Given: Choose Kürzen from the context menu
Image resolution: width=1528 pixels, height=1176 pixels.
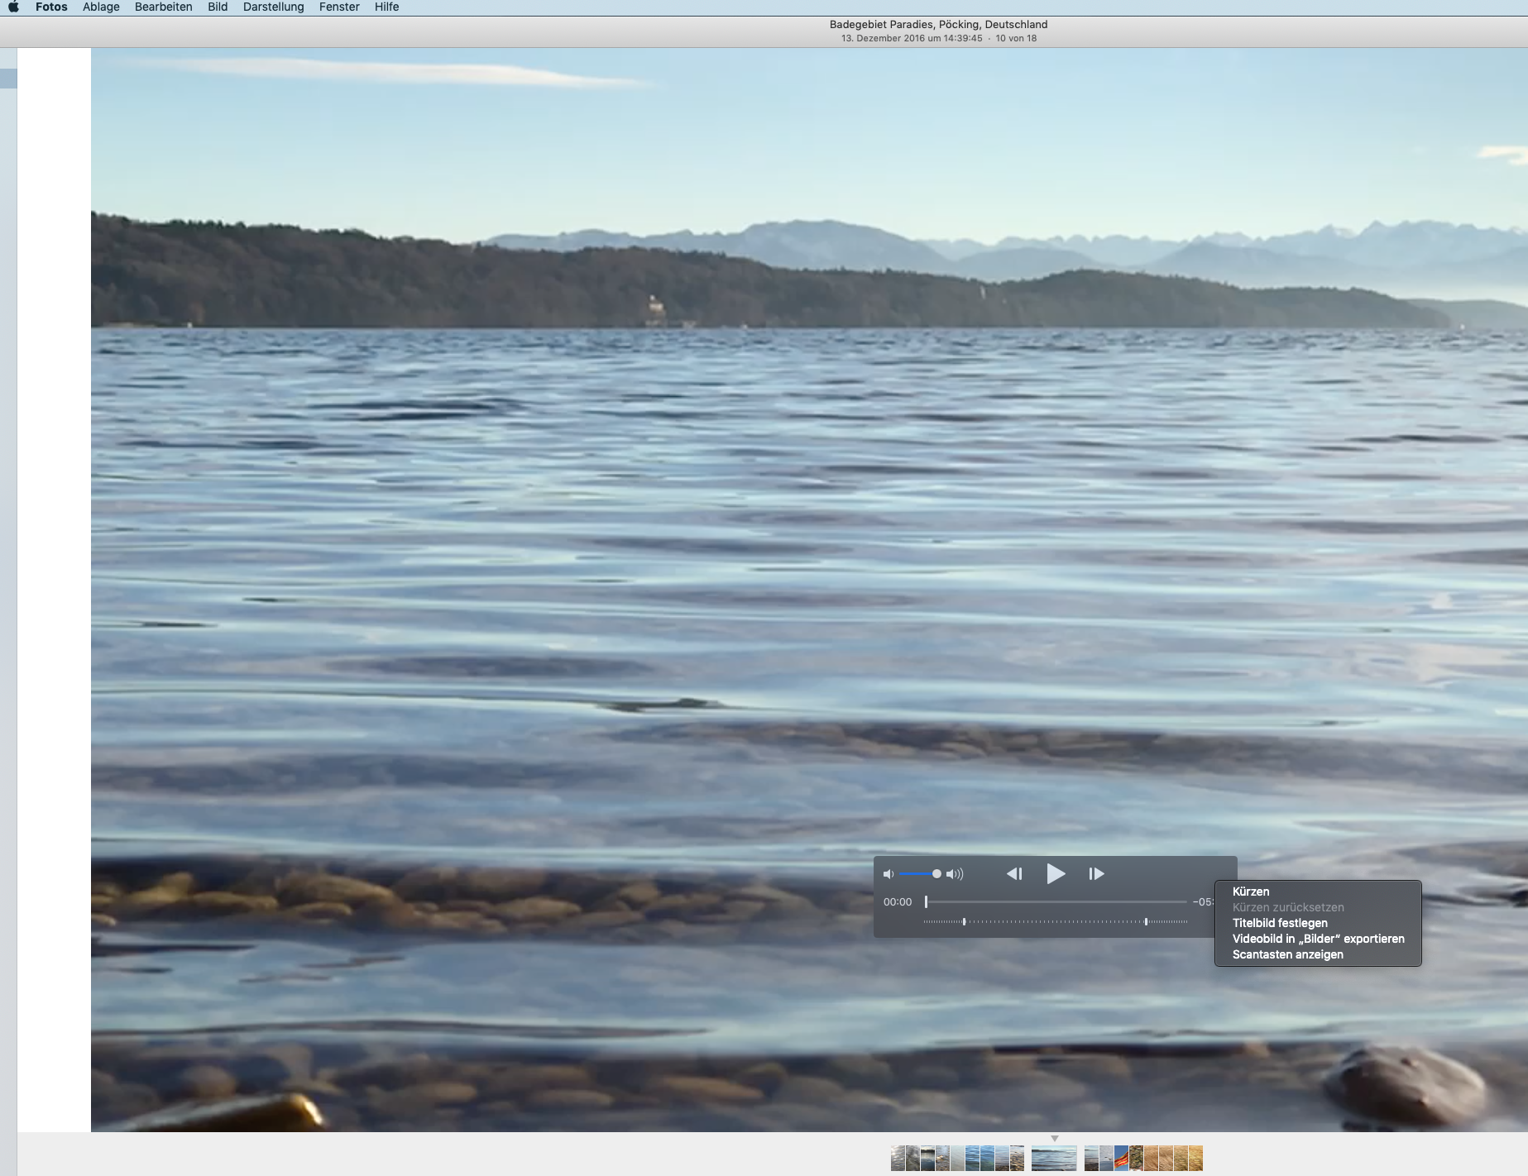Looking at the screenshot, I should coord(1250,892).
